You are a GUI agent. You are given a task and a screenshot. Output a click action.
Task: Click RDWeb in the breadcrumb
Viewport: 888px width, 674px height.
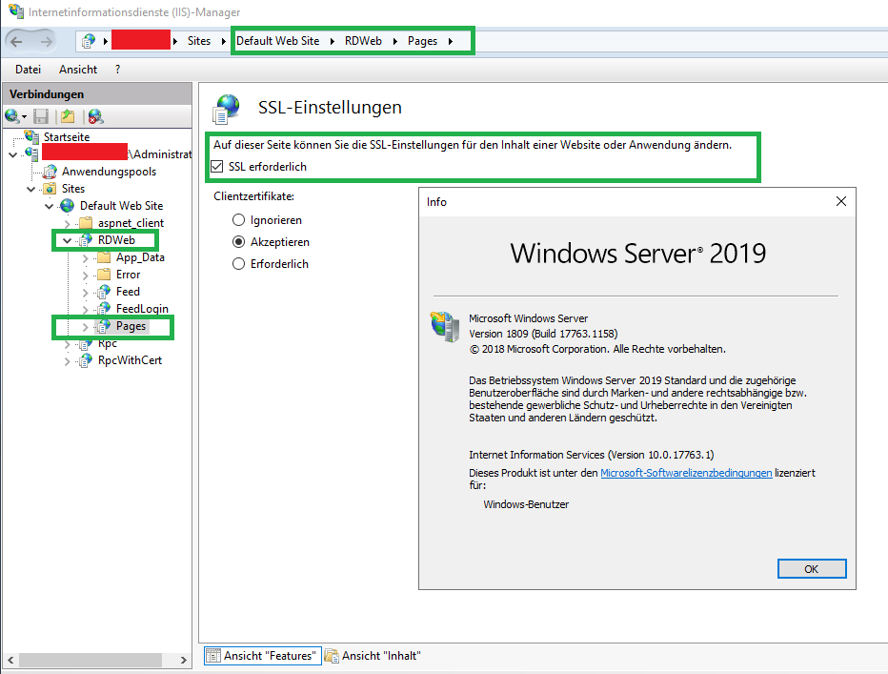tap(363, 41)
